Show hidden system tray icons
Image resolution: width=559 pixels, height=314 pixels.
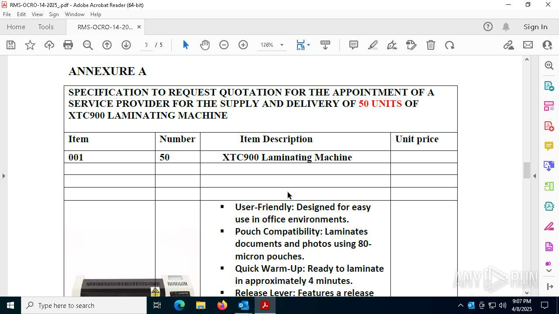pos(460,305)
